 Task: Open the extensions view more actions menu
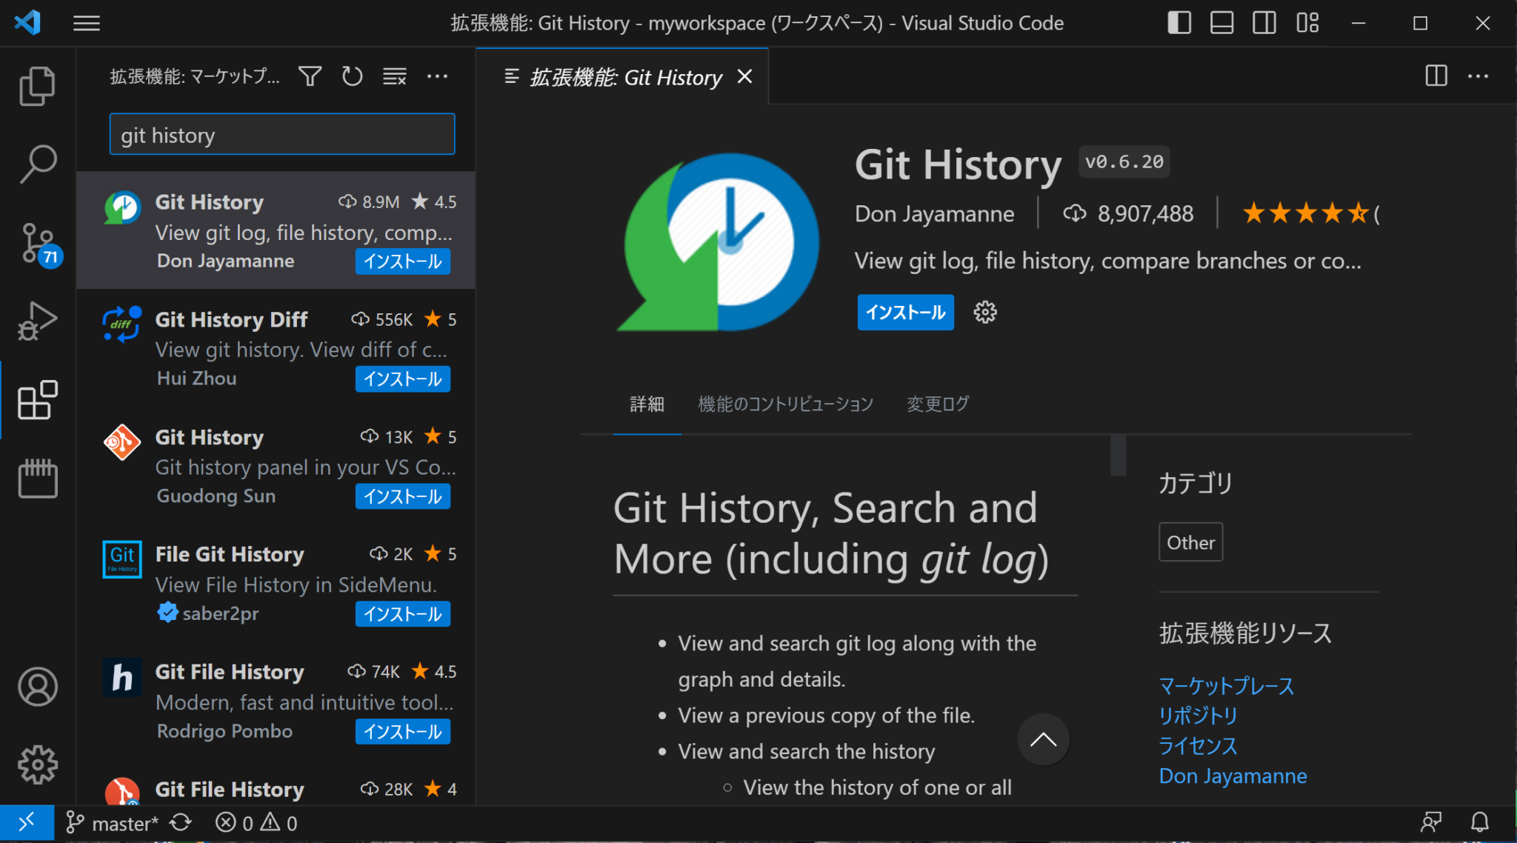(x=438, y=76)
